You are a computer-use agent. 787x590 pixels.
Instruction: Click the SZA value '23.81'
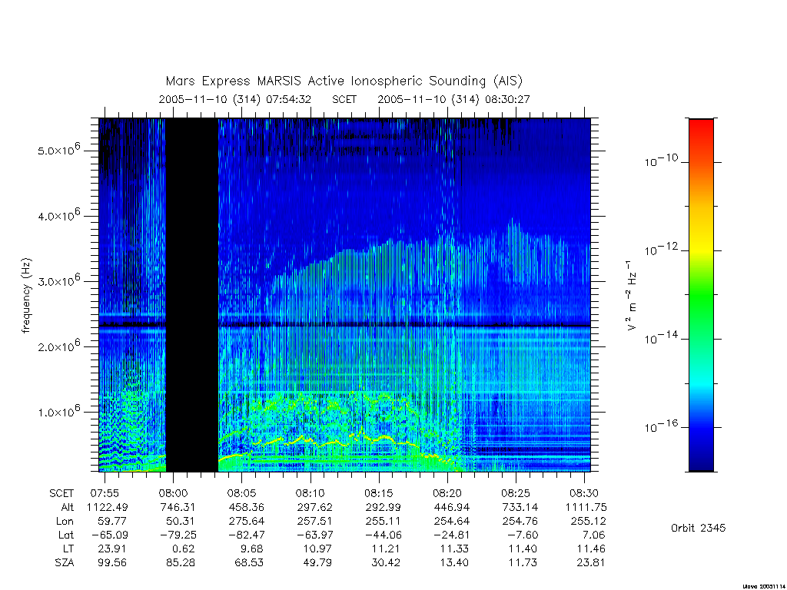591,562
